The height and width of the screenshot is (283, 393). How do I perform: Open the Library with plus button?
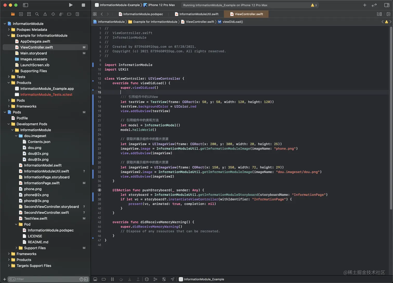tap(365, 5)
